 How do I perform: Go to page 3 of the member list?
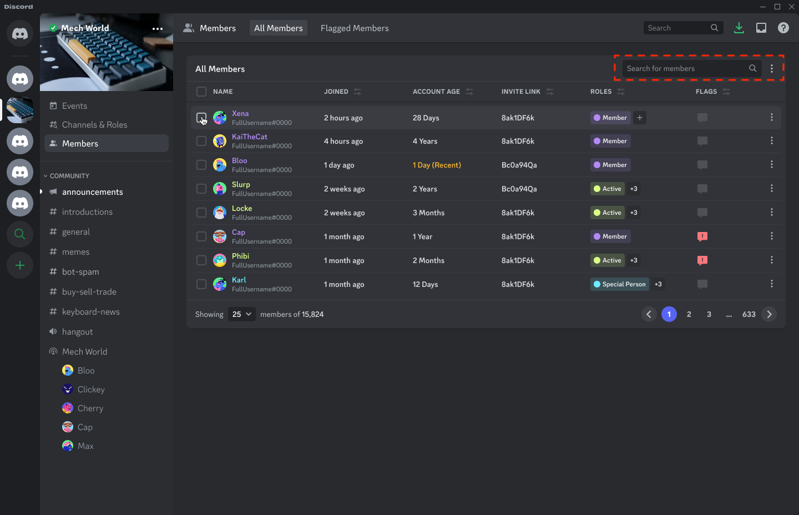pos(709,314)
